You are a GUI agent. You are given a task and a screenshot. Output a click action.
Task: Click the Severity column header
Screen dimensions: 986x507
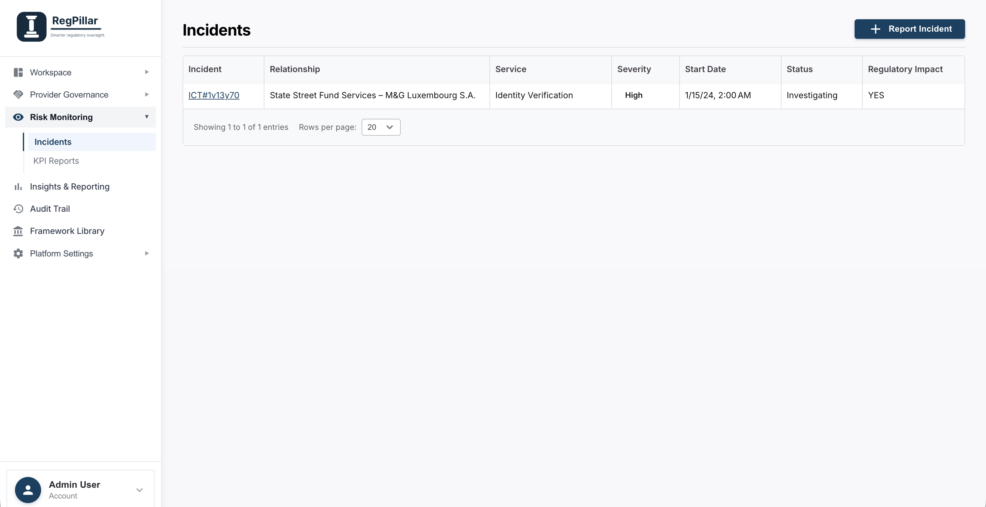(634, 69)
